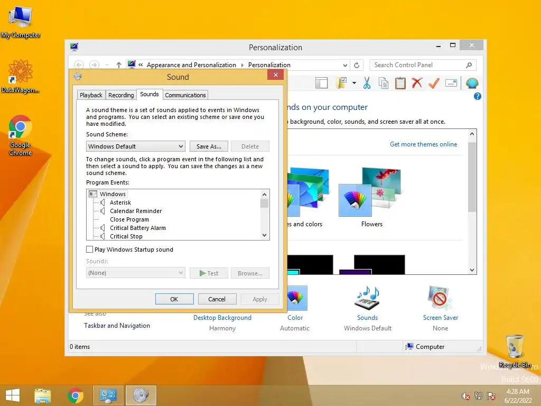Select the Windows root in Program Events

pos(113,194)
